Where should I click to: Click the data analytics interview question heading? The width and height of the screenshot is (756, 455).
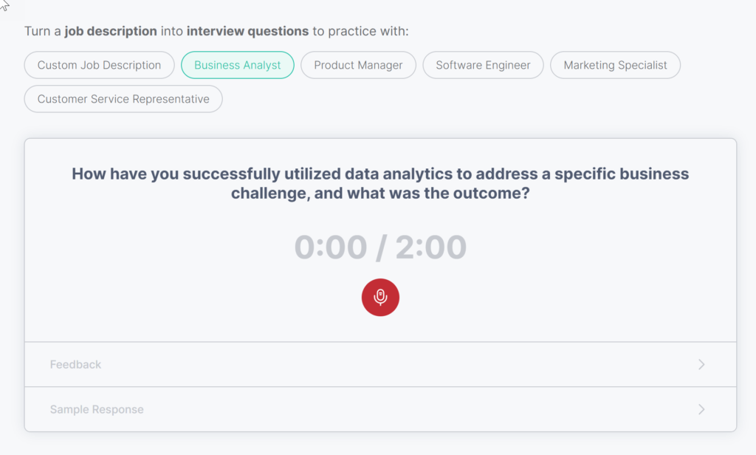[380, 184]
